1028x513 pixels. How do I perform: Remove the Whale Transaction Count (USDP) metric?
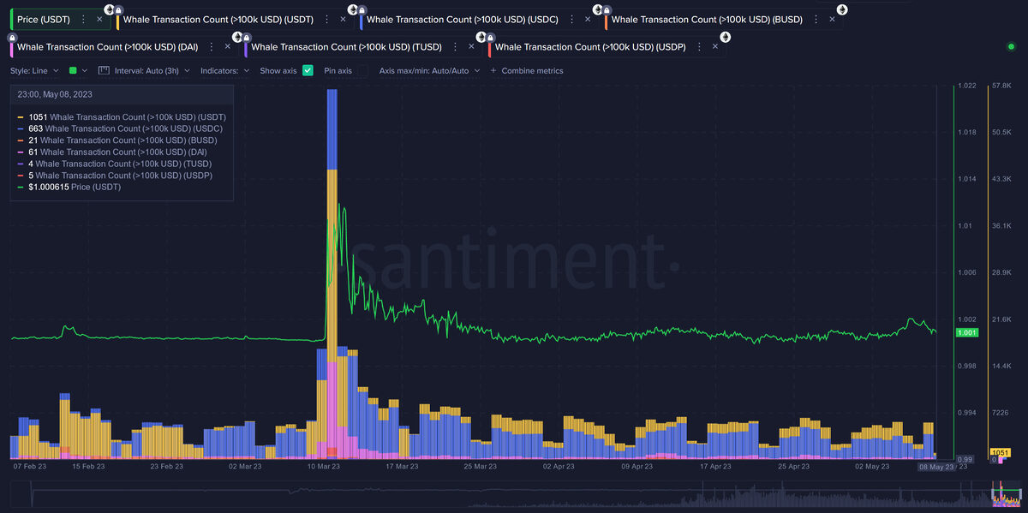(x=714, y=46)
